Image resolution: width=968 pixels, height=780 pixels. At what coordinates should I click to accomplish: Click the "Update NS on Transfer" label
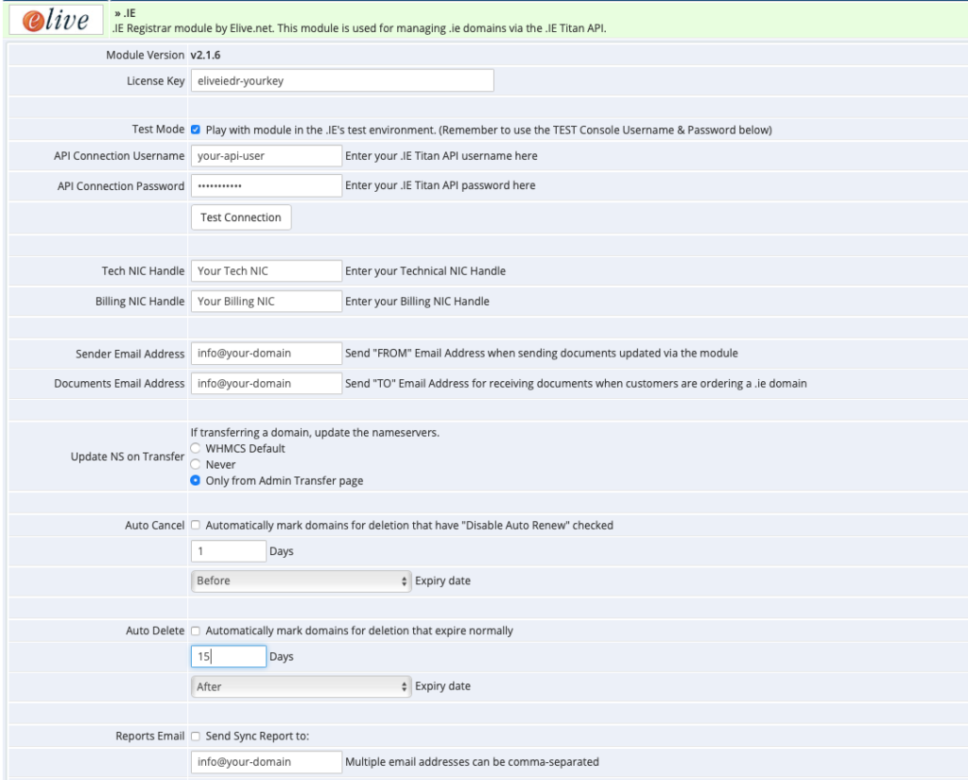128,457
